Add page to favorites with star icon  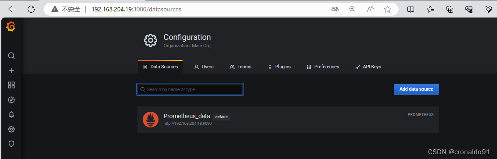click(387, 10)
